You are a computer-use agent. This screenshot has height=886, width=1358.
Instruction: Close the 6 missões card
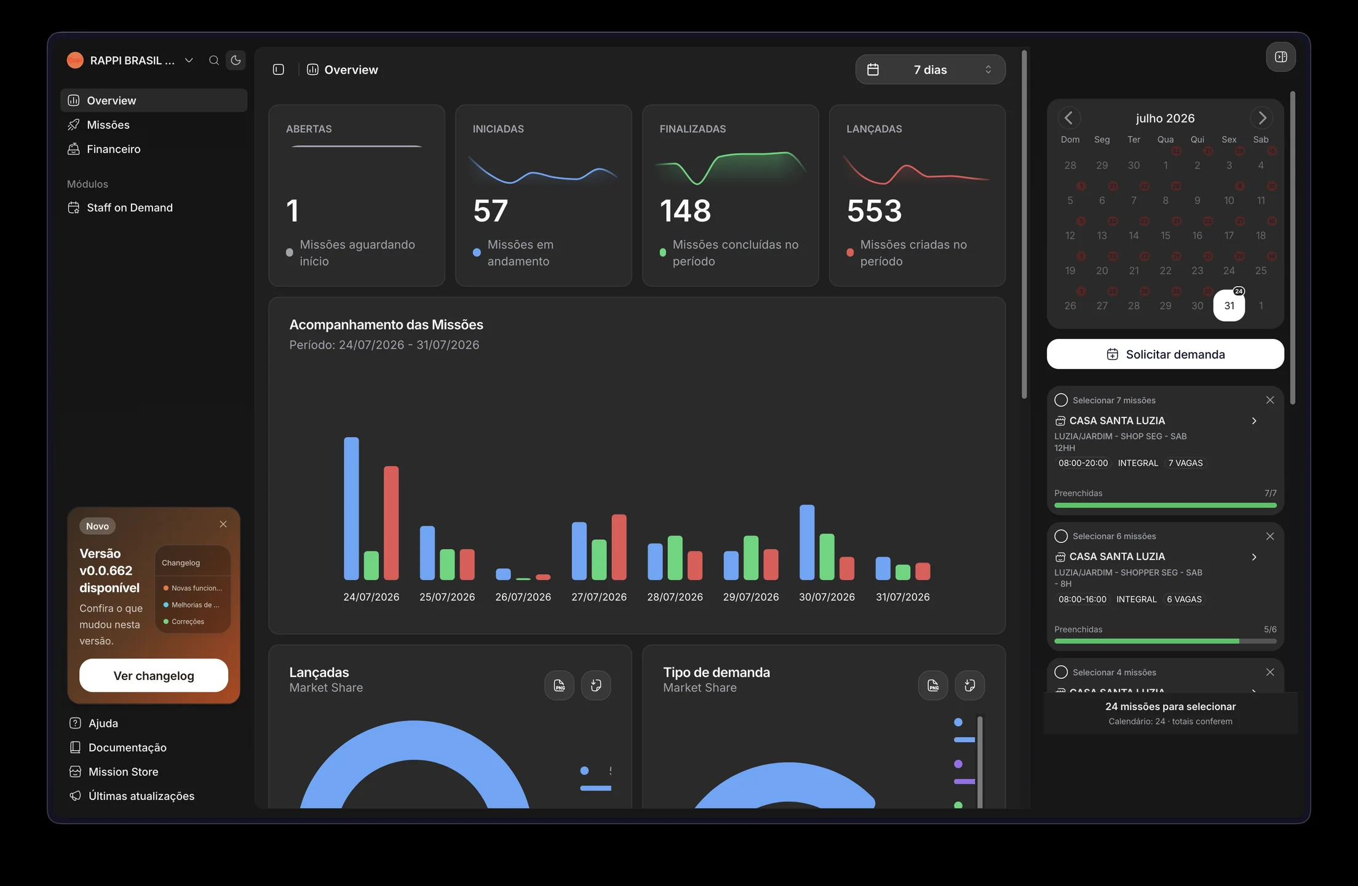point(1270,536)
